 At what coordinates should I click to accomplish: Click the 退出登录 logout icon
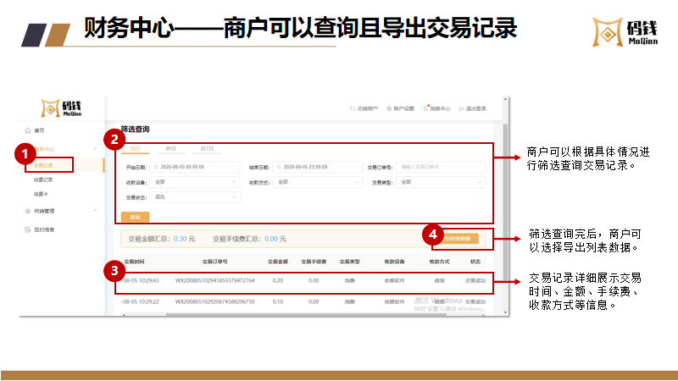(462, 108)
